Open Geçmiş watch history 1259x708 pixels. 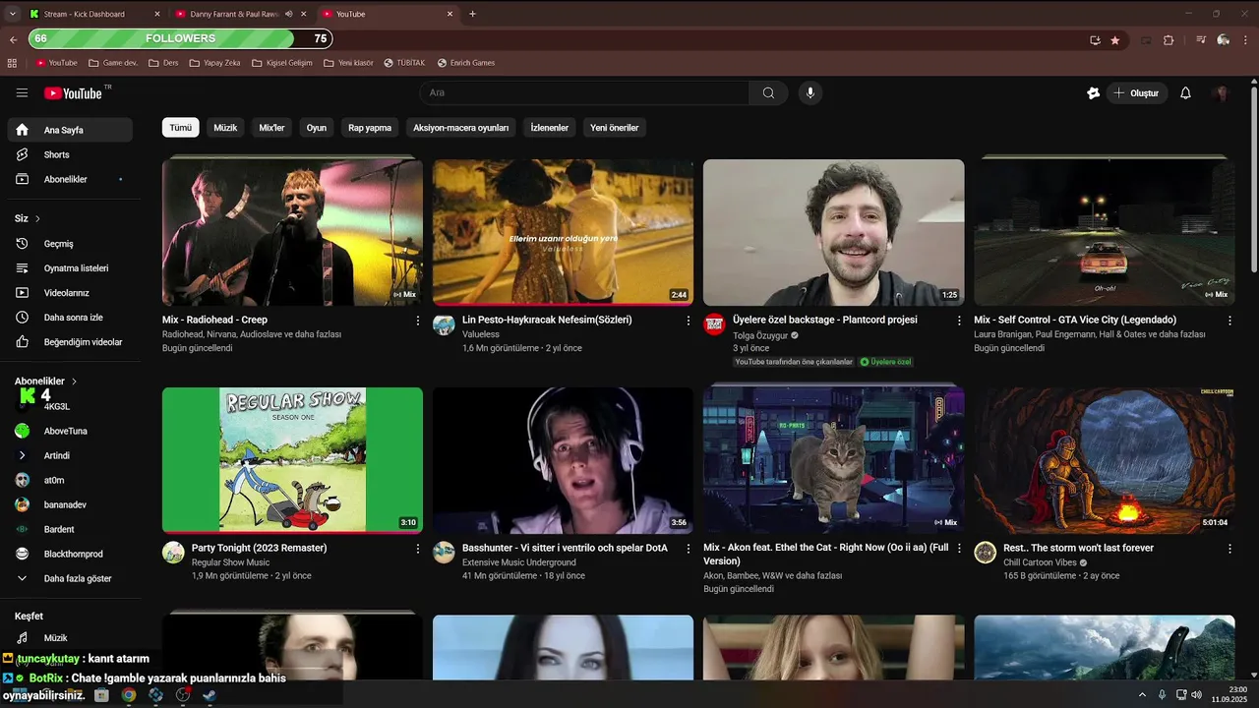coord(69,244)
